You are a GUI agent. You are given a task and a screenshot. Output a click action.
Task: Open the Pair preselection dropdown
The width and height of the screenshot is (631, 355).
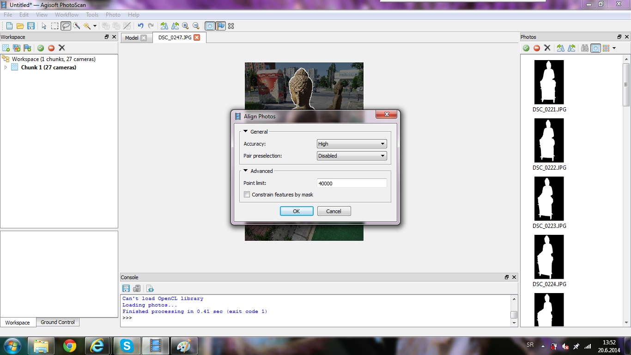coord(352,156)
